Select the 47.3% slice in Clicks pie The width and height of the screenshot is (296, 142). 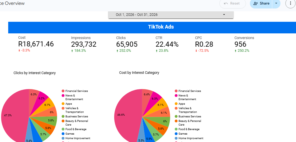(x=13, y=115)
